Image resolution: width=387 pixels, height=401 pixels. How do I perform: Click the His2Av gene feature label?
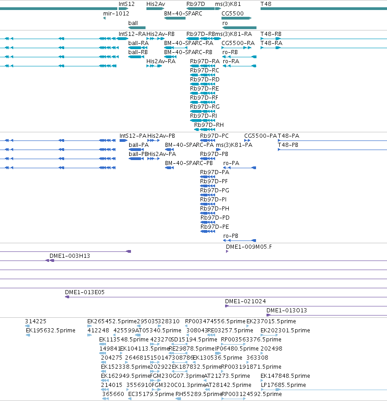156,4
